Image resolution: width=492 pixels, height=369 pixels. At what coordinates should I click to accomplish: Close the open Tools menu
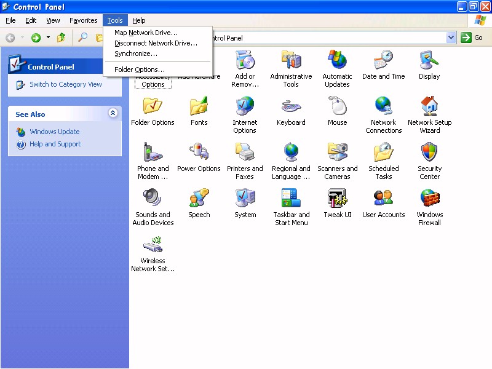point(115,20)
